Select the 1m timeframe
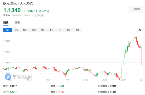This screenshot has height=95, width=145. (x=8, y=30)
